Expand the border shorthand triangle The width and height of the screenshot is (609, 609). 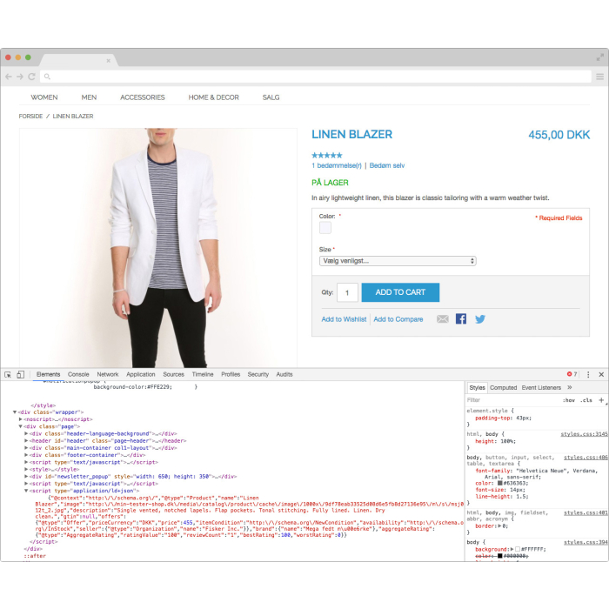500,525
